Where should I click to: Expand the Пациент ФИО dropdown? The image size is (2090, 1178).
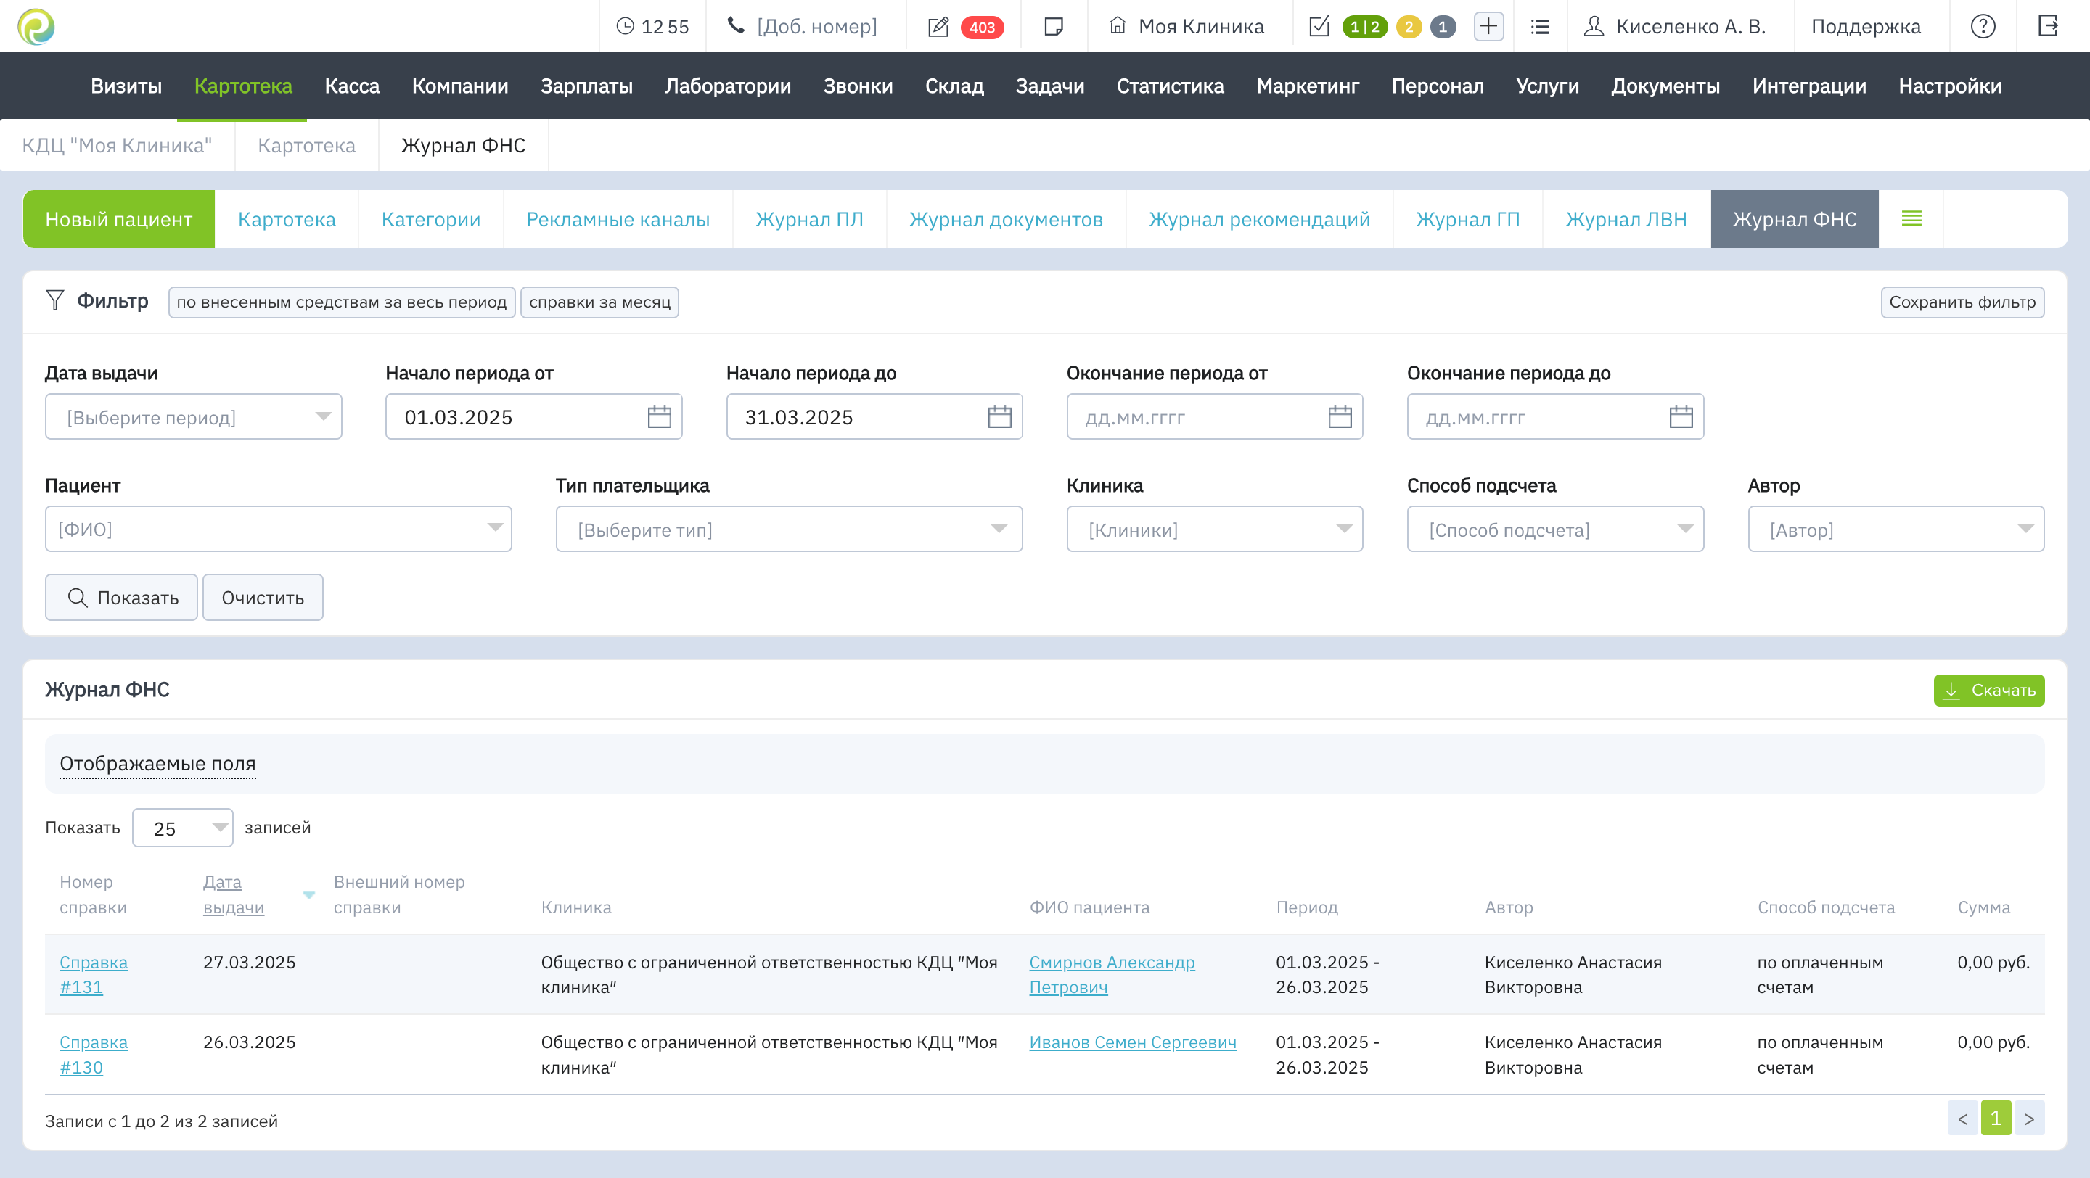(278, 529)
